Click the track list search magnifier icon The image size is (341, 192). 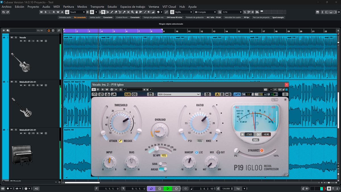[x=59, y=30]
